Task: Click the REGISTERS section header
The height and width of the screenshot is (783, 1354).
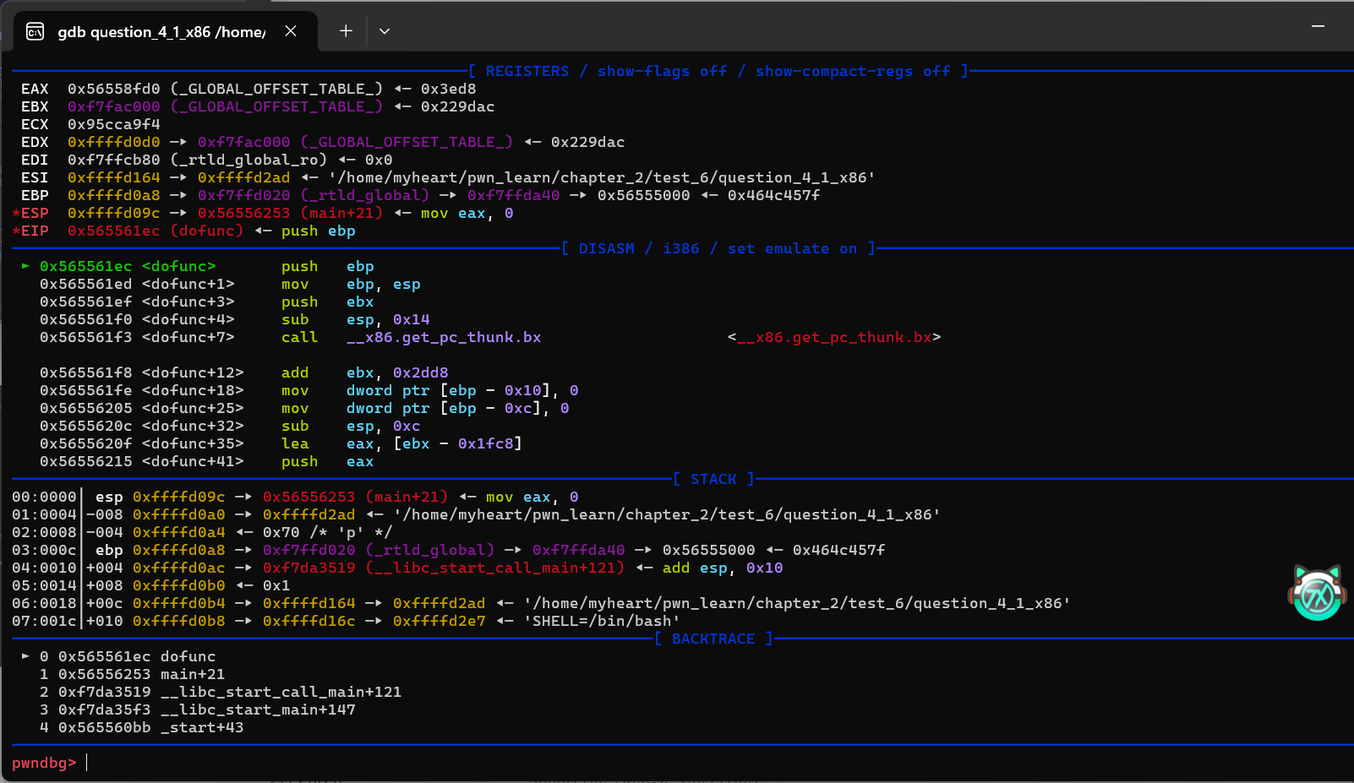Action: [x=718, y=71]
